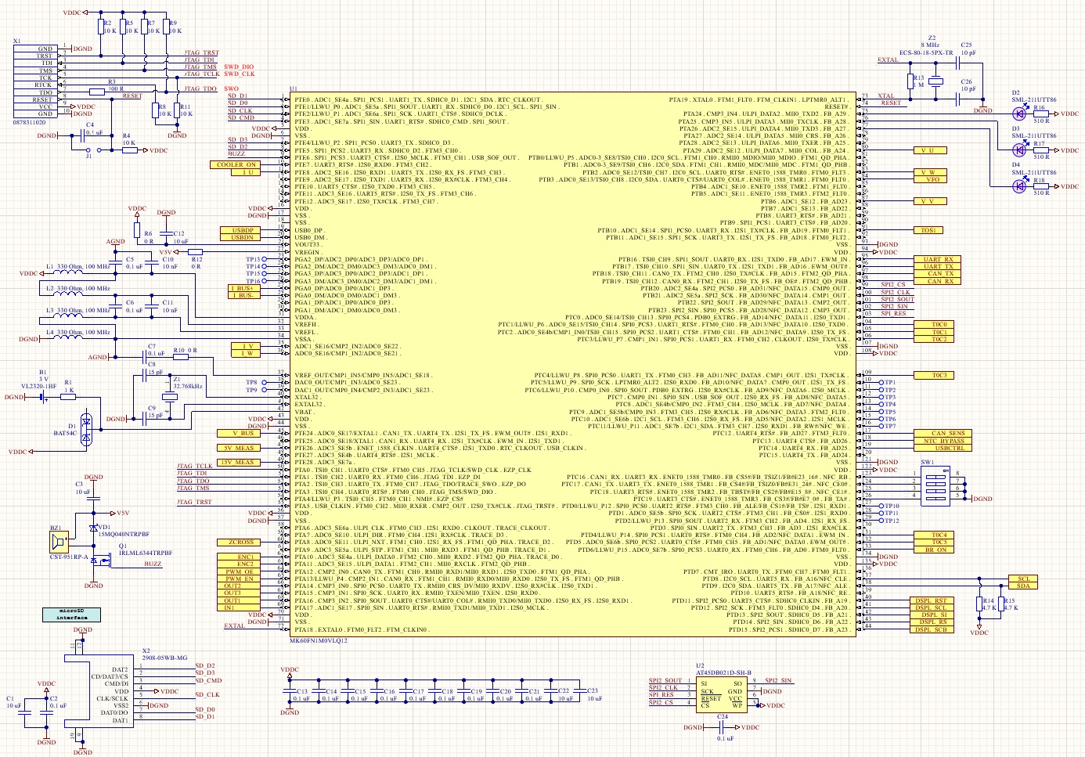The image size is (1085, 757).
Task: Click the D2 LED symbol
Action: pyautogui.click(x=1018, y=113)
